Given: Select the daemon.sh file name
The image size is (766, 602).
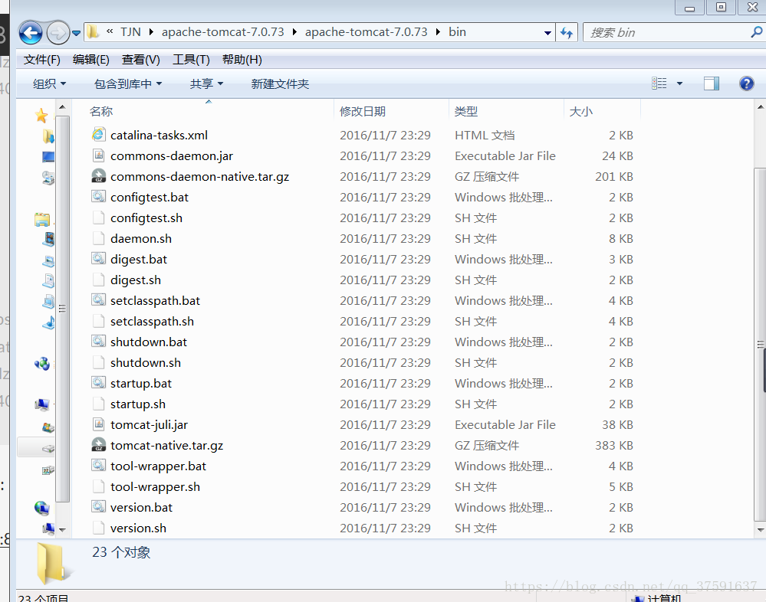Looking at the screenshot, I should (140, 238).
